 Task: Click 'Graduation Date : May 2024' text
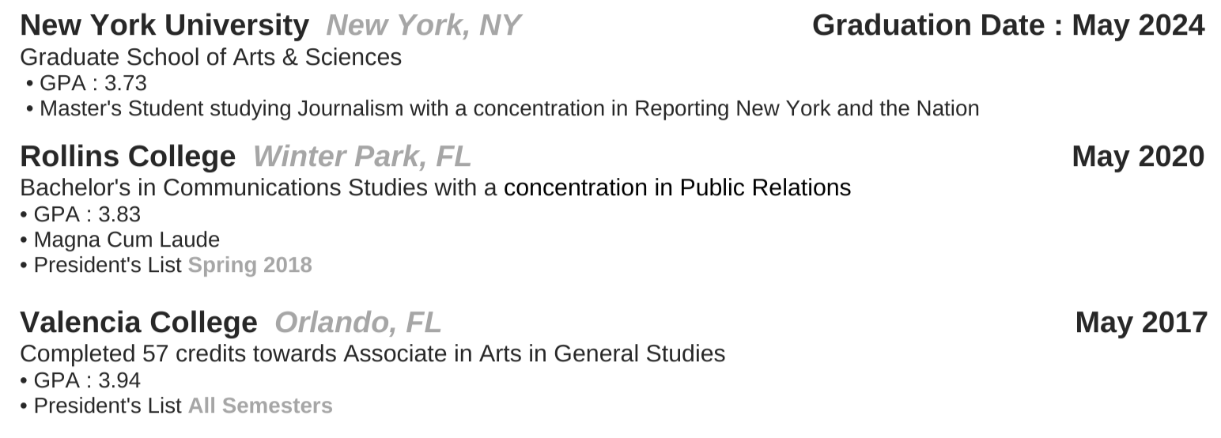pos(1007,25)
